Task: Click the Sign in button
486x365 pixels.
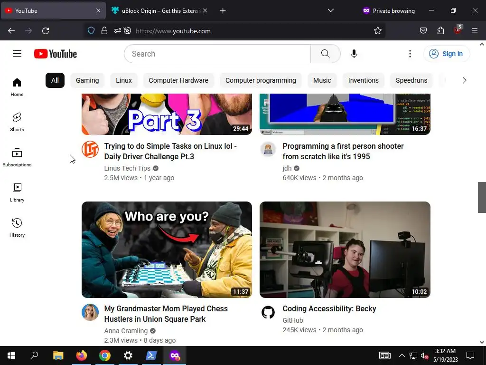Action: pyautogui.click(x=447, y=54)
